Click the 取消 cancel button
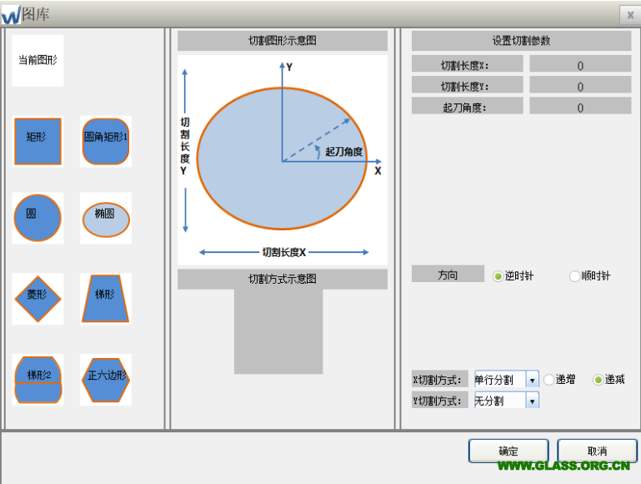Screen dimensions: 641x484 pyautogui.click(x=597, y=451)
